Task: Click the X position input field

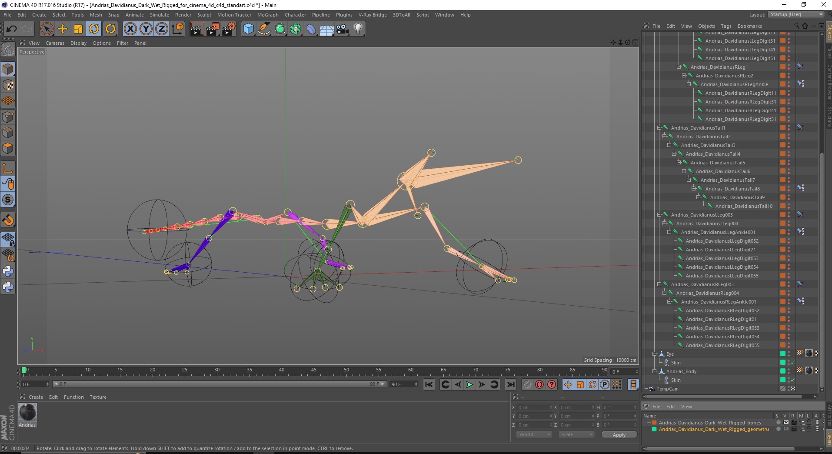Action: 535,407
